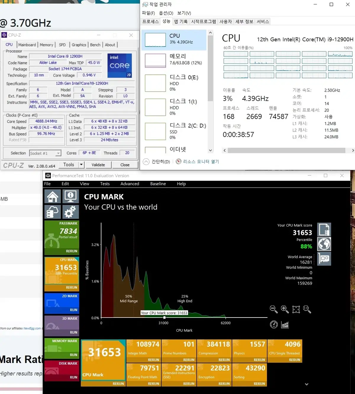This screenshot has width=355, height=394.
Task: Switch to the 세부 정보 tab
Action: tap(244, 22)
